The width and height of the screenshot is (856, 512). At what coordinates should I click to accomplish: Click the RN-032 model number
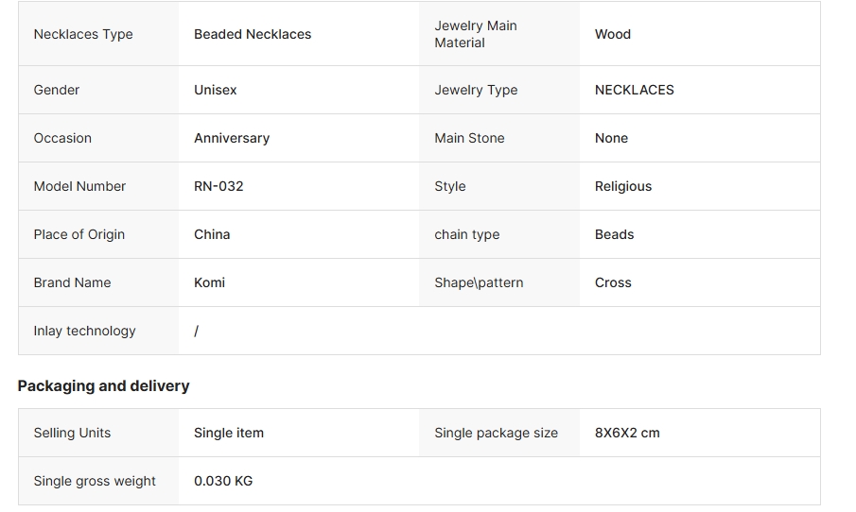(x=218, y=186)
